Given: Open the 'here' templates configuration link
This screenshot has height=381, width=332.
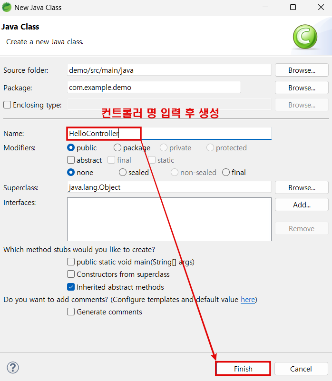Looking at the screenshot, I should (247, 300).
